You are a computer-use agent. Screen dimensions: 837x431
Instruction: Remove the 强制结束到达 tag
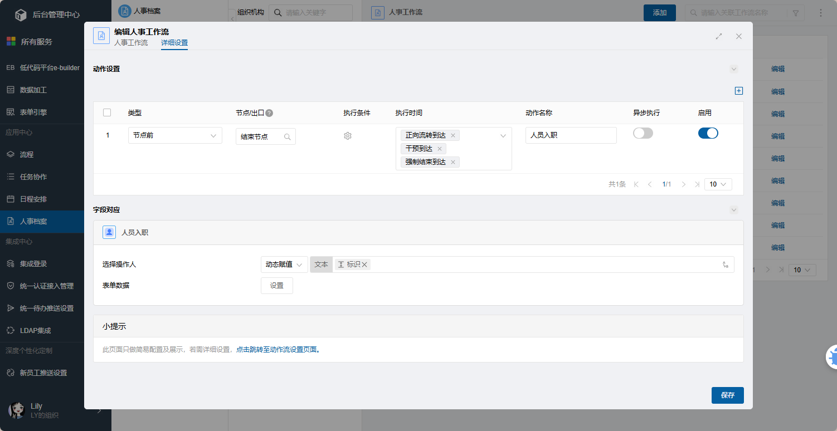(x=453, y=162)
